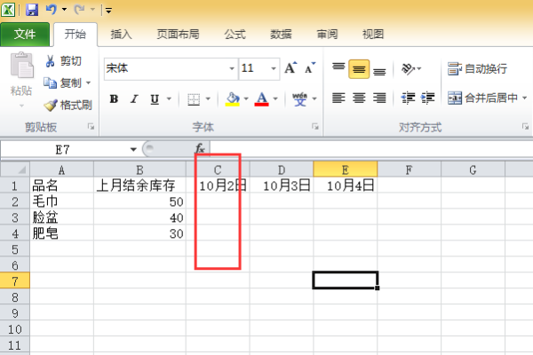Viewport: 533px width, 355px height.
Task: Expand the font size 11 dropdown
Action: click(274, 68)
